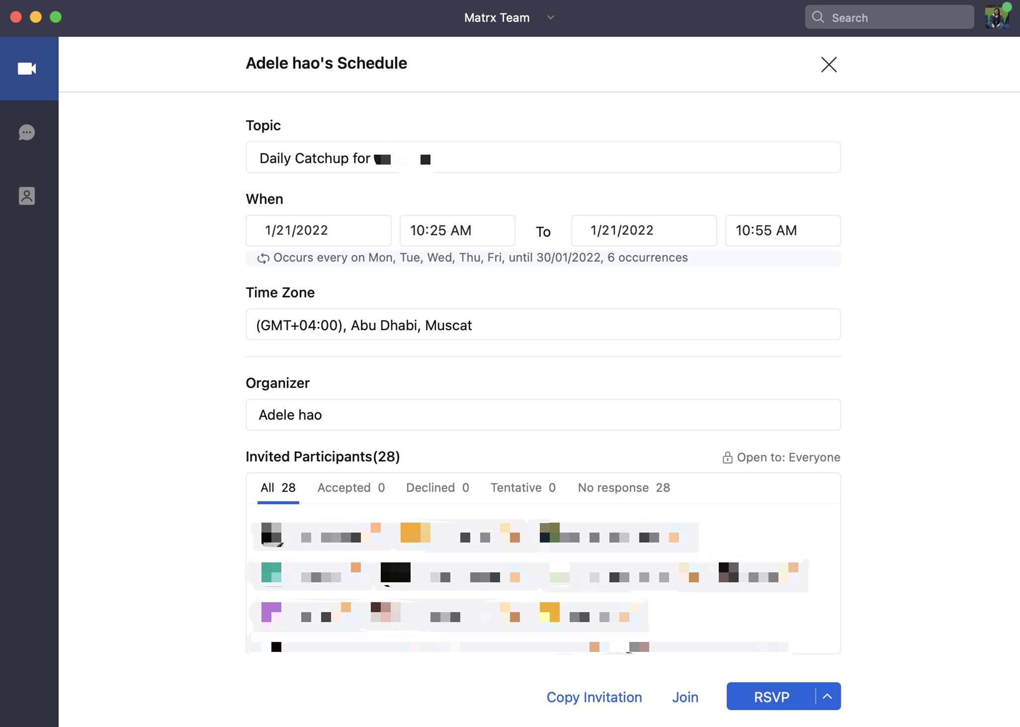The image size is (1020, 727).
Task: Click the lock icon near Open to
Action: point(727,457)
